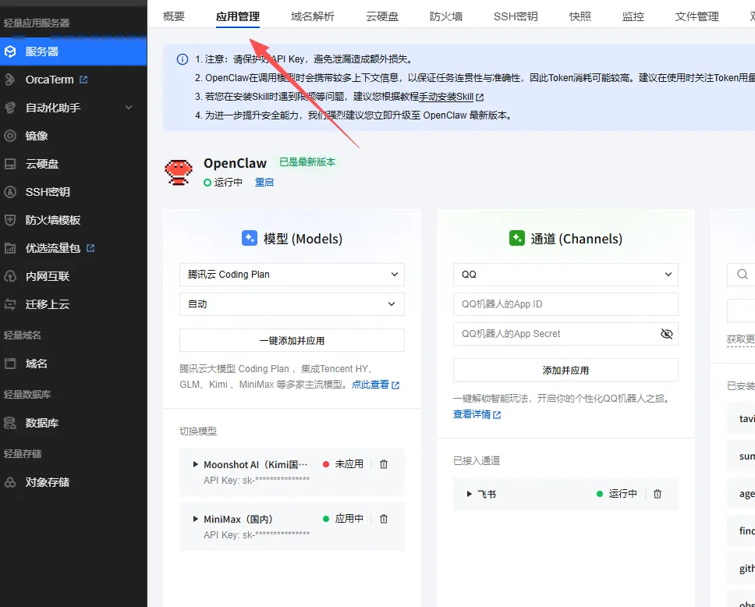Screen dimensions: 755x607
Task: Click the external link icon beside 优选流量包
Action: pyautogui.click(x=90, y=248)
